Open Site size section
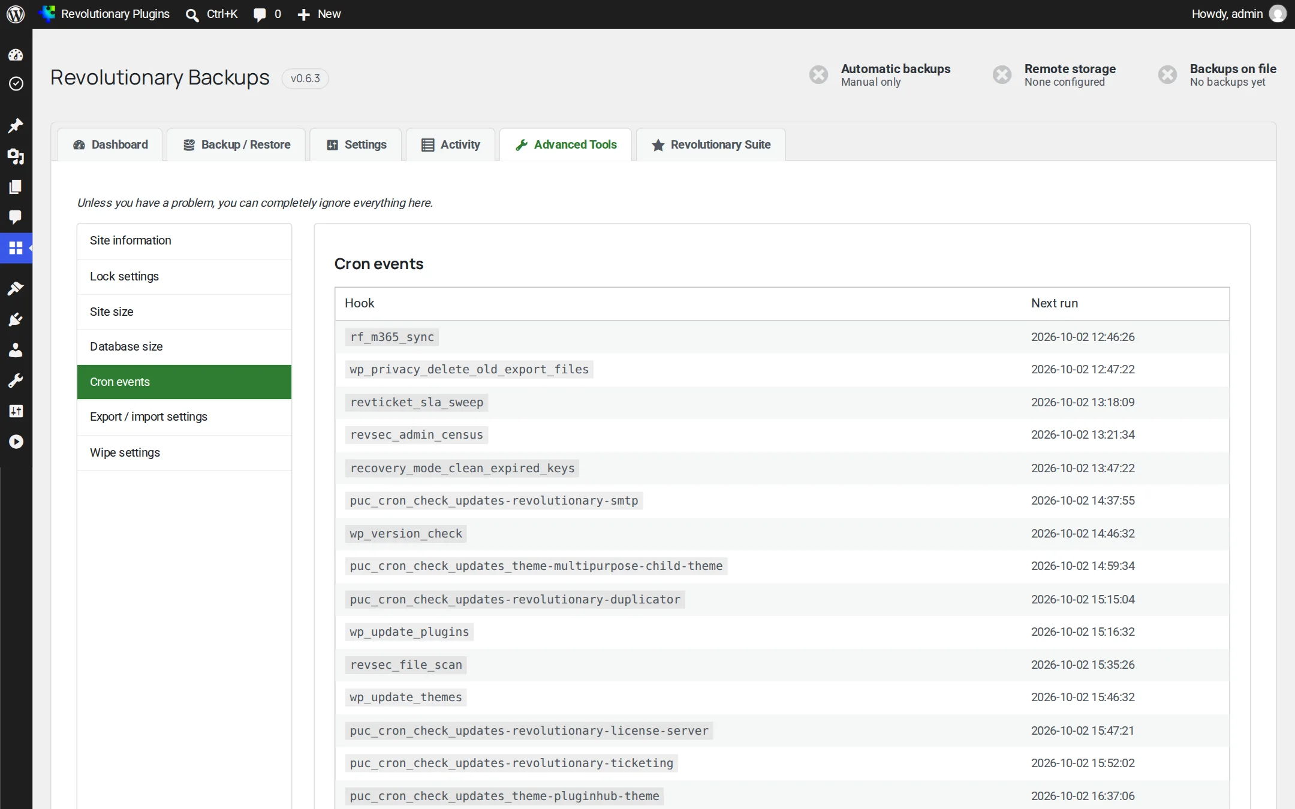This screenshot has width=1295, height=809. click(184, 312)
